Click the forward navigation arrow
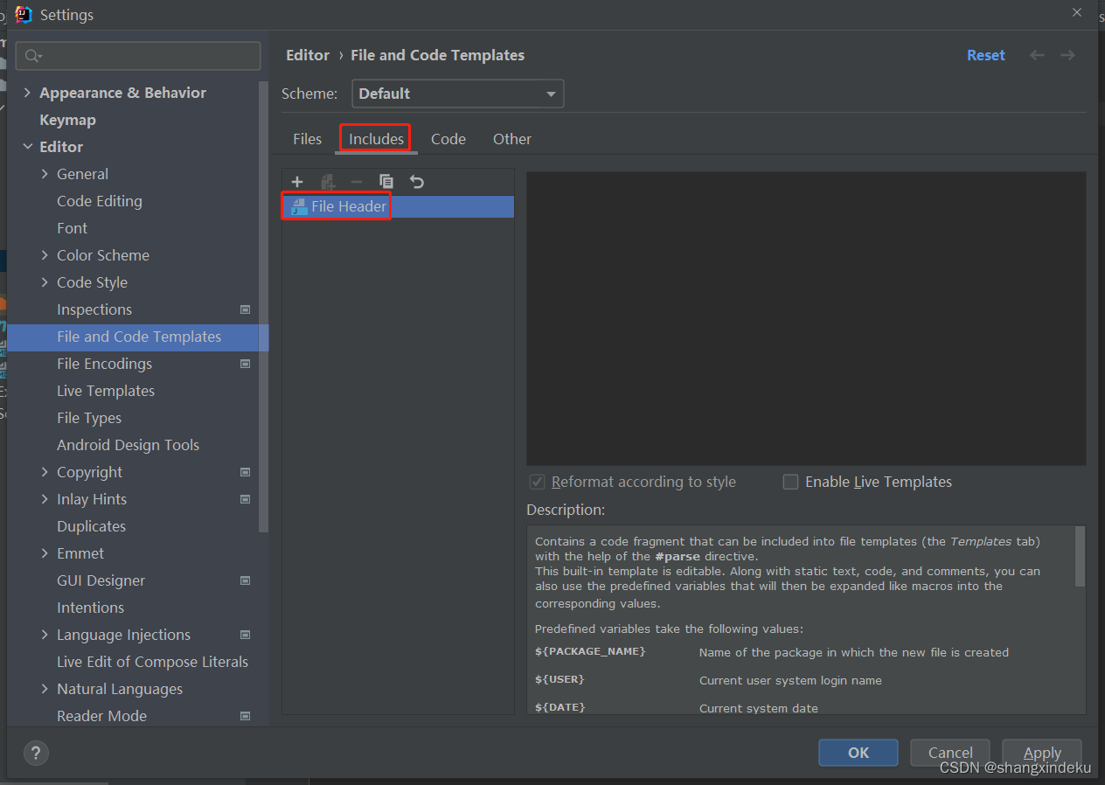1105x785 pixels. point(1067,55)
